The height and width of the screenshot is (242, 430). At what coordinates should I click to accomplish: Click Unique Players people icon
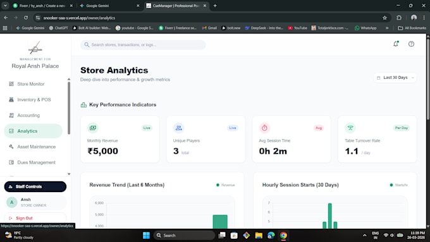tap(178, 128)
